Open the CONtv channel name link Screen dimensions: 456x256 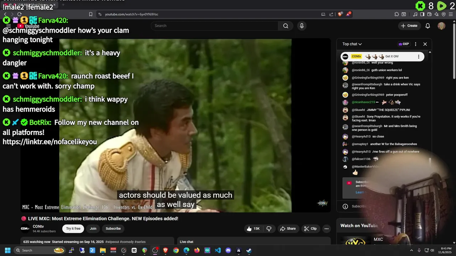click(x=38, y=226)
